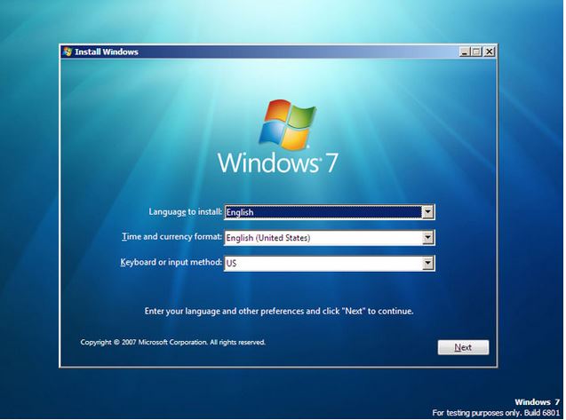
Task: Click the "Enter your language" instruction text
Action: click(278, 312)
